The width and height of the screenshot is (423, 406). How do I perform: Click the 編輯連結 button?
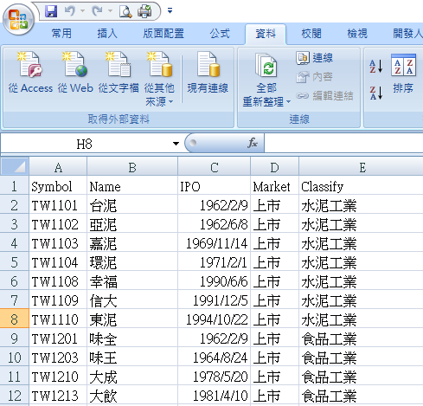324,96
